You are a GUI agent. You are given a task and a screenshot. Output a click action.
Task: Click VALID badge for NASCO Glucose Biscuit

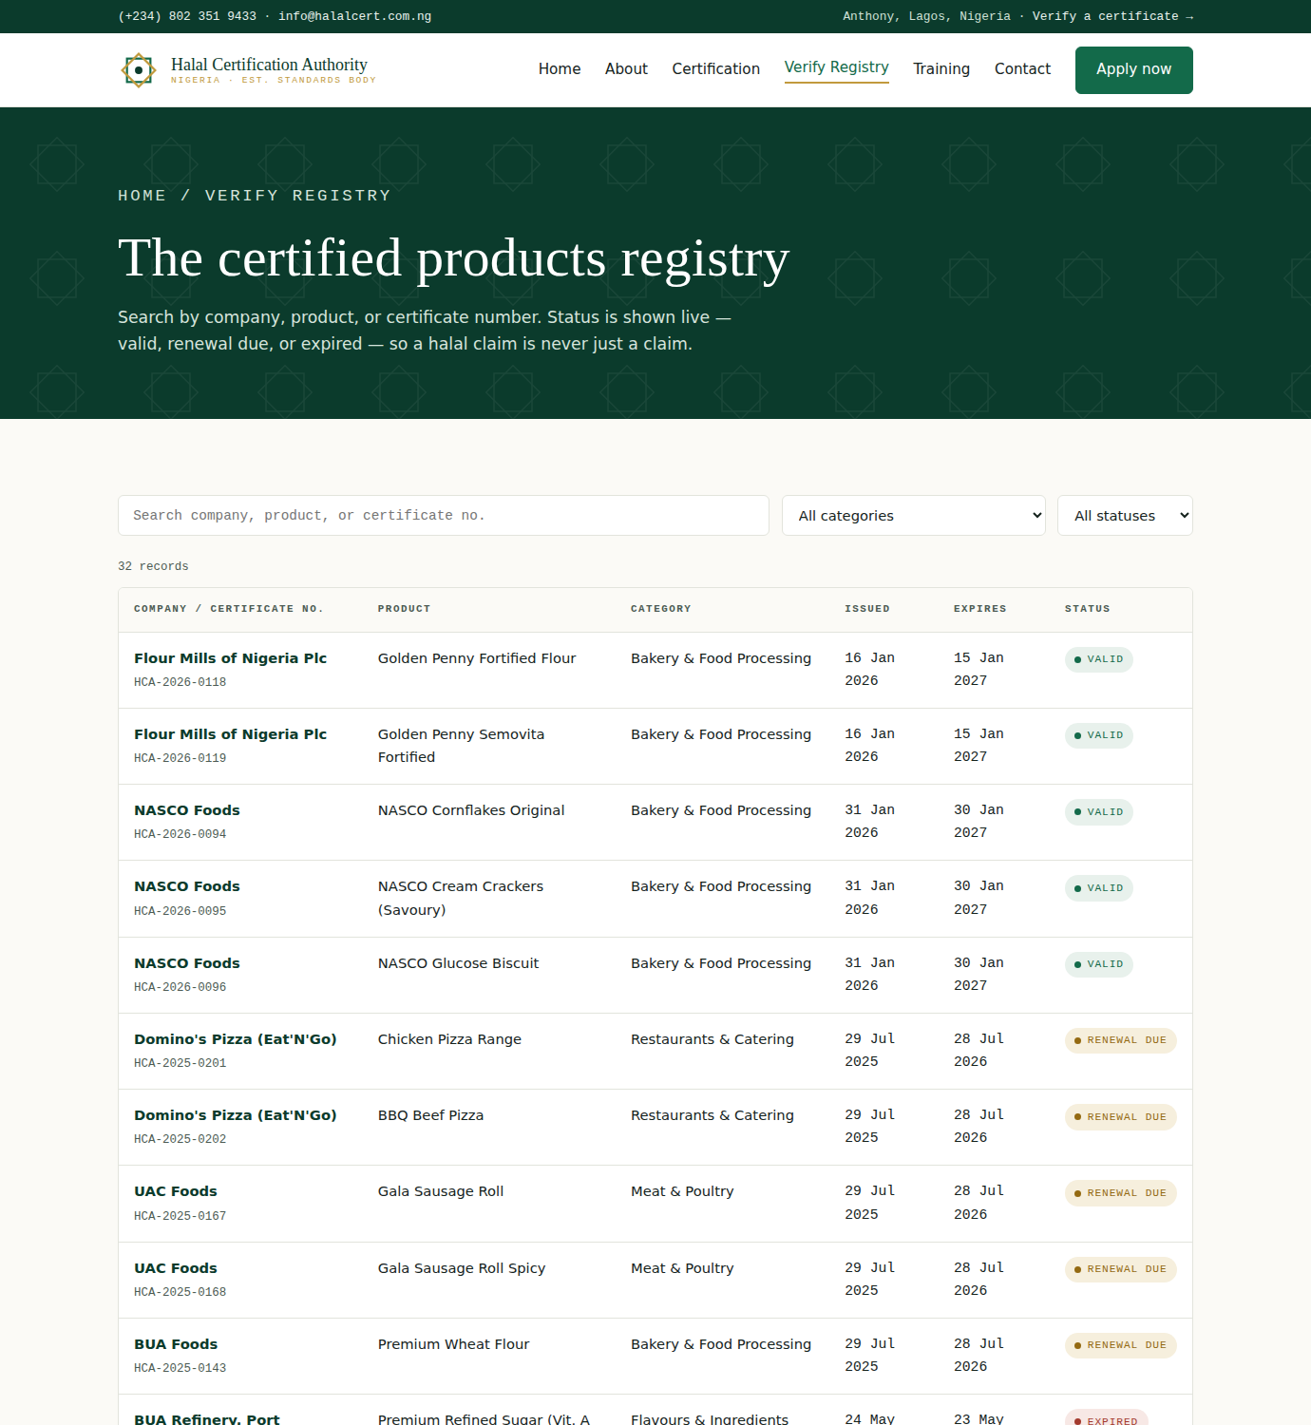(x=1098, y=964)
